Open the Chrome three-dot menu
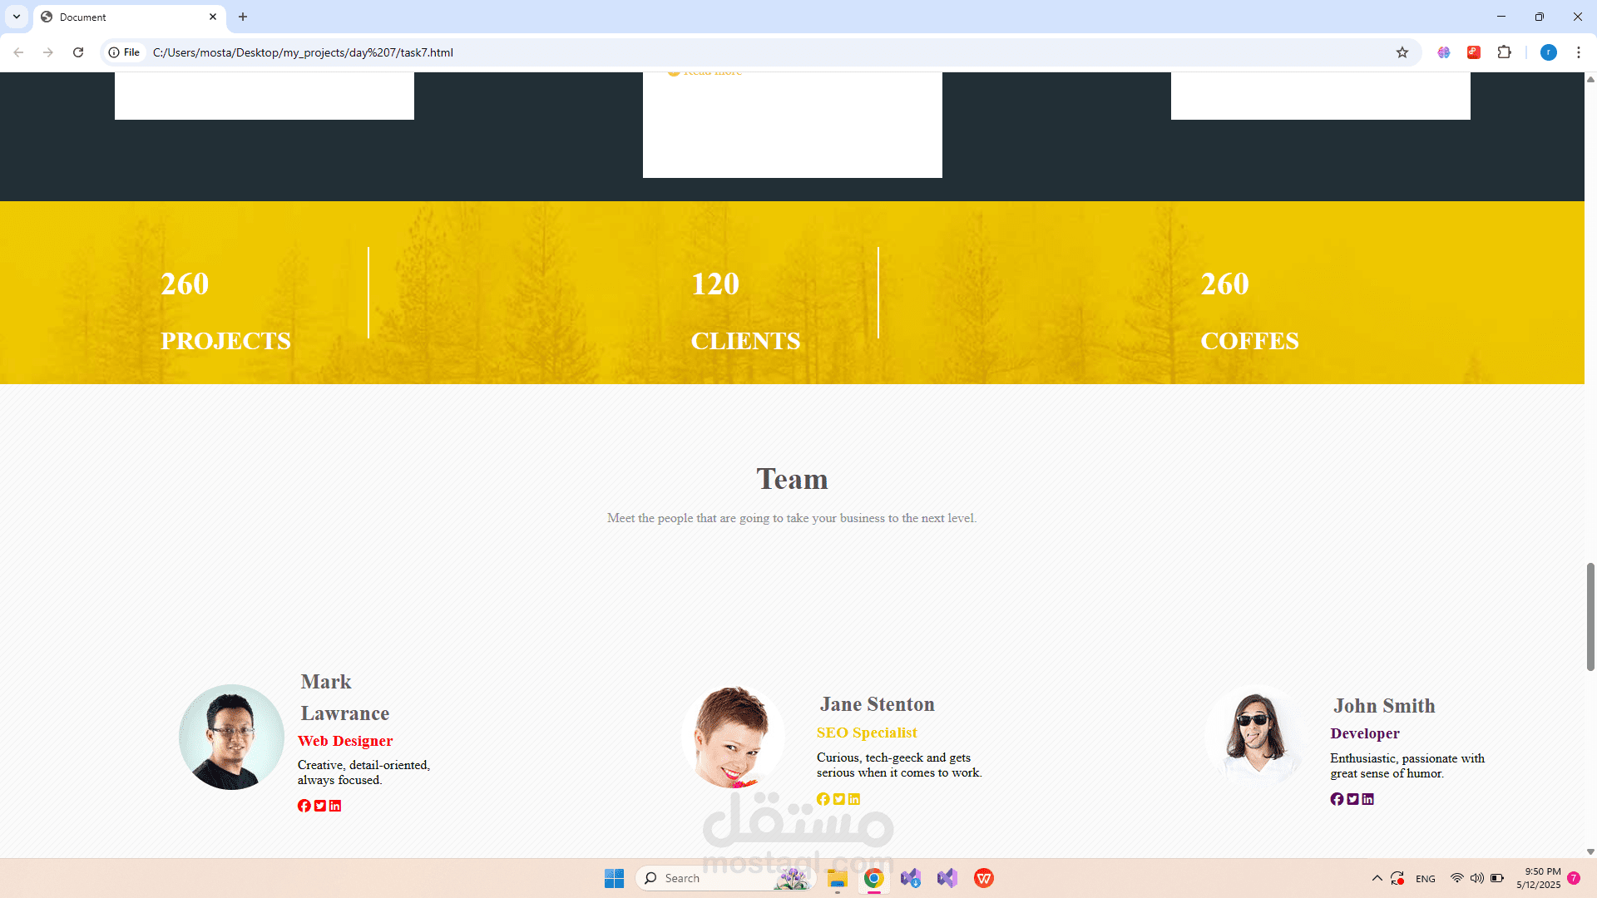Screen dimensions: 1597x898 click(1579, 52)
